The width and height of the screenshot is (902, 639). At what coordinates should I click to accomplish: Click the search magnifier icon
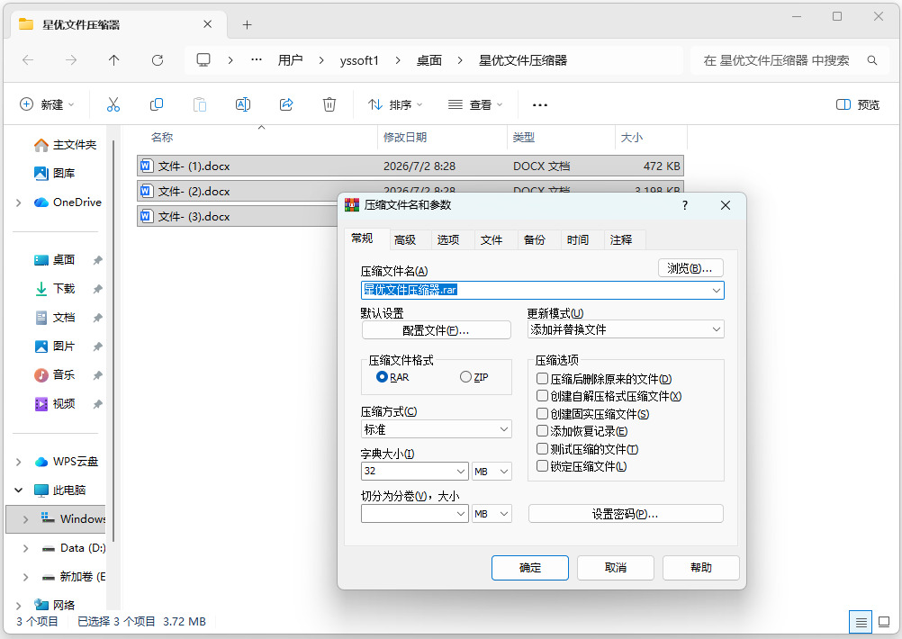point(872,60)
